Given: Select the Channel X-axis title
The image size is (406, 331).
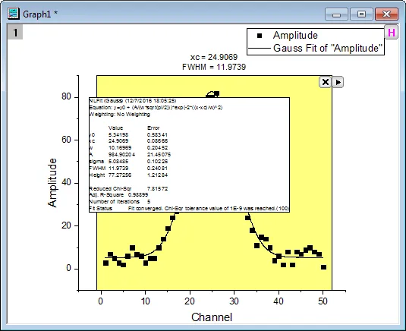Looking at the screenshot, I should tap(212, 317).
